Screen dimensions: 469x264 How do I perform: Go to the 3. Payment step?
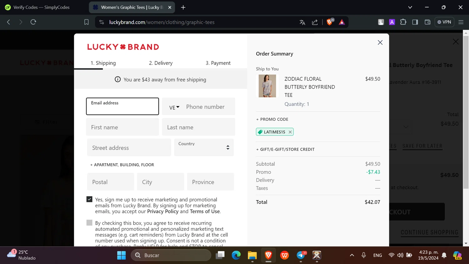coord(218,63)
